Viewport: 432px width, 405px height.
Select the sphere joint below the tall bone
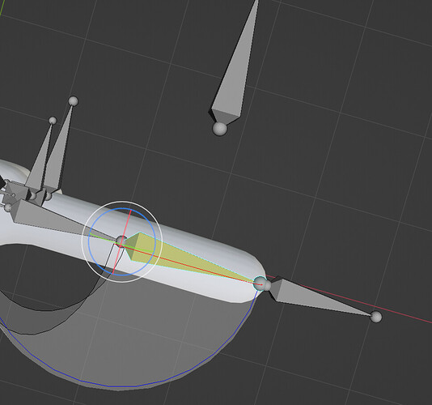pos(220,129)
